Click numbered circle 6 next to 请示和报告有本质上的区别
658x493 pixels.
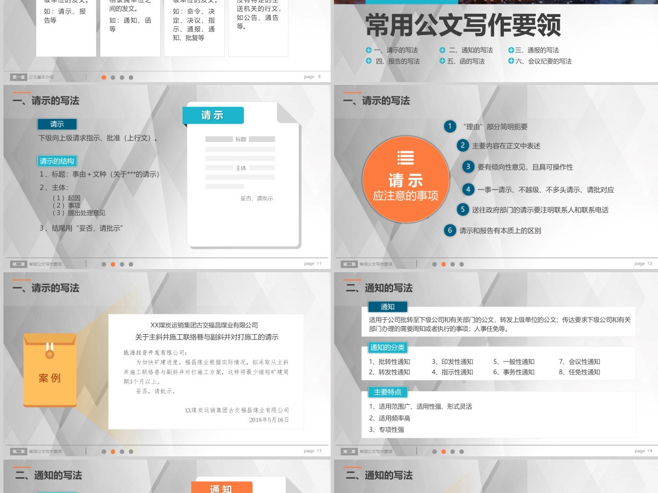(450, 230)
